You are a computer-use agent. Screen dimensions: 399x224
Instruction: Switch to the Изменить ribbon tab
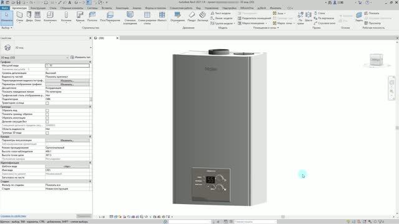click(276, 8)
